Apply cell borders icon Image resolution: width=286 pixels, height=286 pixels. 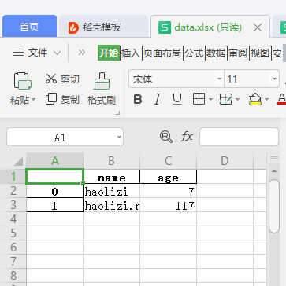(199, 99)
